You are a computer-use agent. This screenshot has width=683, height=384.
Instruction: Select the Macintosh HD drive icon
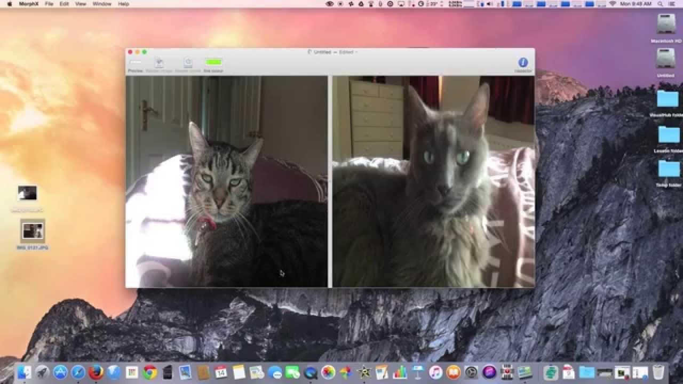665,25
